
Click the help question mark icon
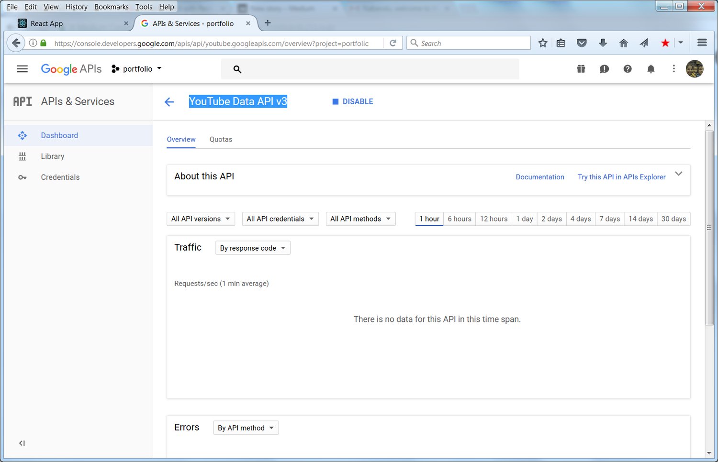627,69
